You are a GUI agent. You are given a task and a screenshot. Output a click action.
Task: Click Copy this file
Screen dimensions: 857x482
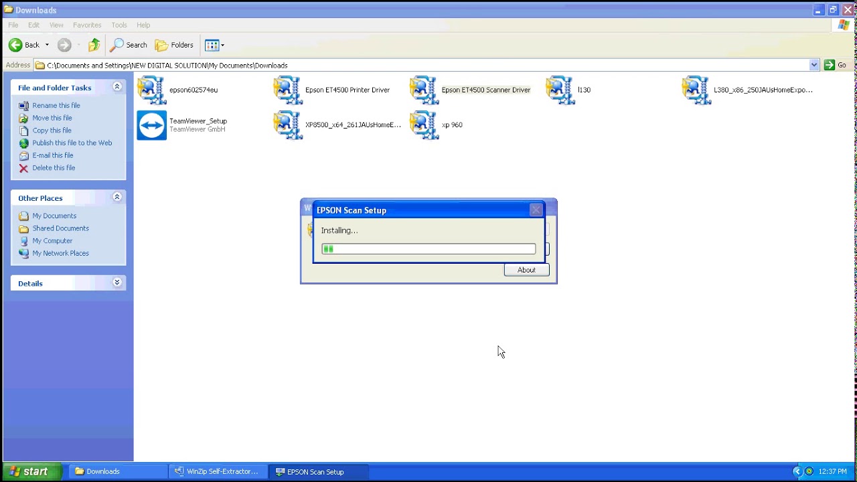pos(52,131)
